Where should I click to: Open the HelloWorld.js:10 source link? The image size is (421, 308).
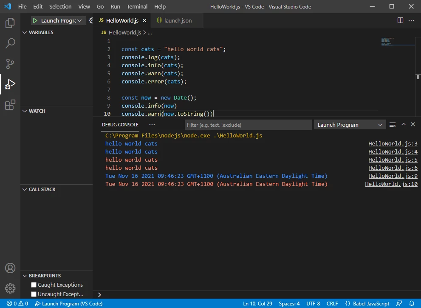(x=391, y=184)
